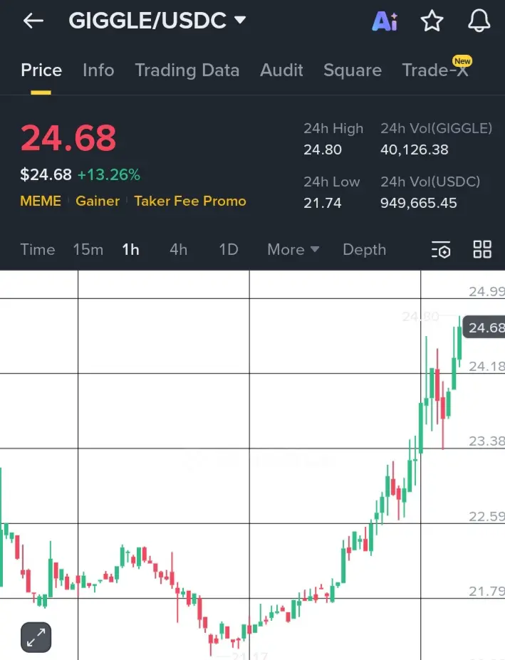Open the chart layout grid icon
Viewport: 505px width, 660px height.
pyautogui.click(x=481, y=249)
